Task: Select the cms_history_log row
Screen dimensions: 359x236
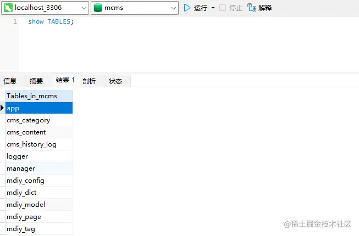Action: pos(39,144)
